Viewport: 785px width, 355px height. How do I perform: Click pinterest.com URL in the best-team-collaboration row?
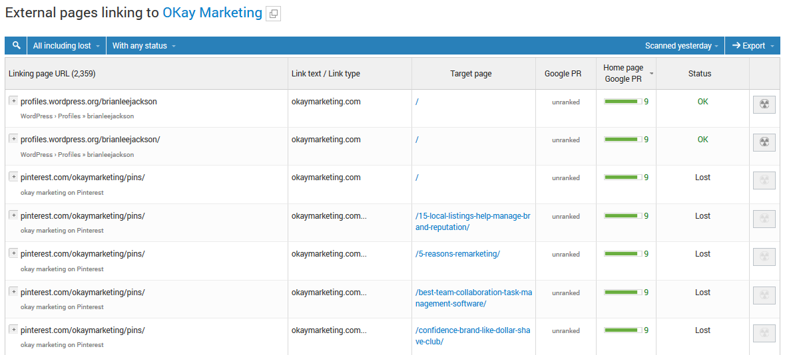(83, 292)
